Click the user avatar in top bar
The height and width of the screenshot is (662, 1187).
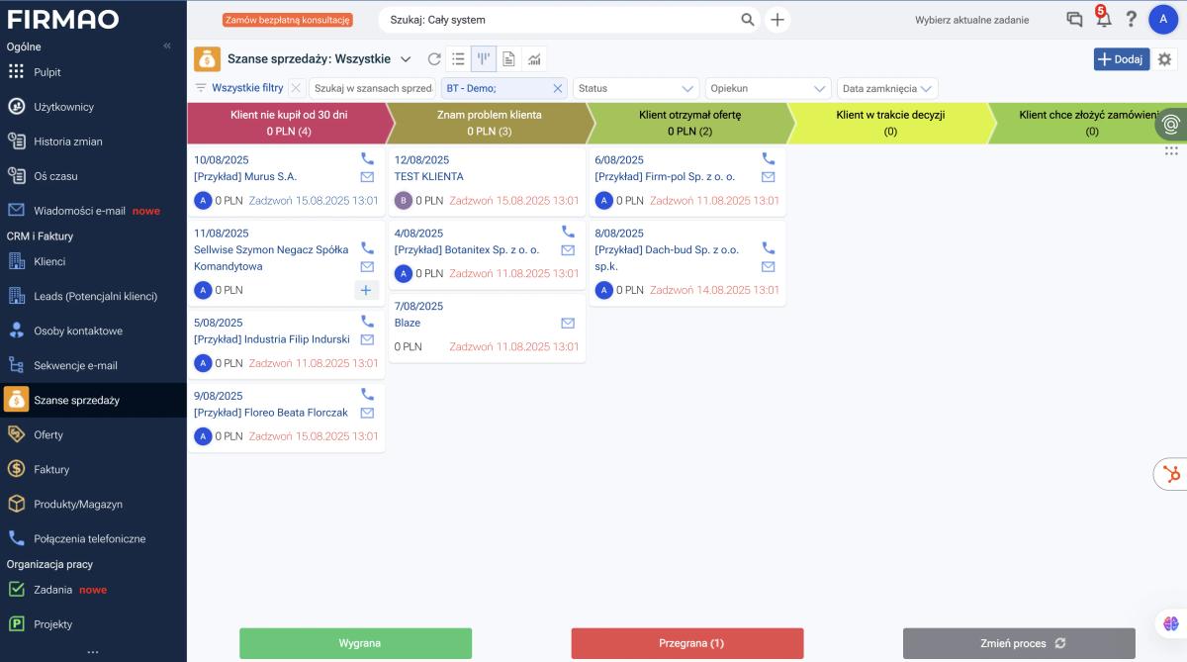click(x=1163, y=19)
